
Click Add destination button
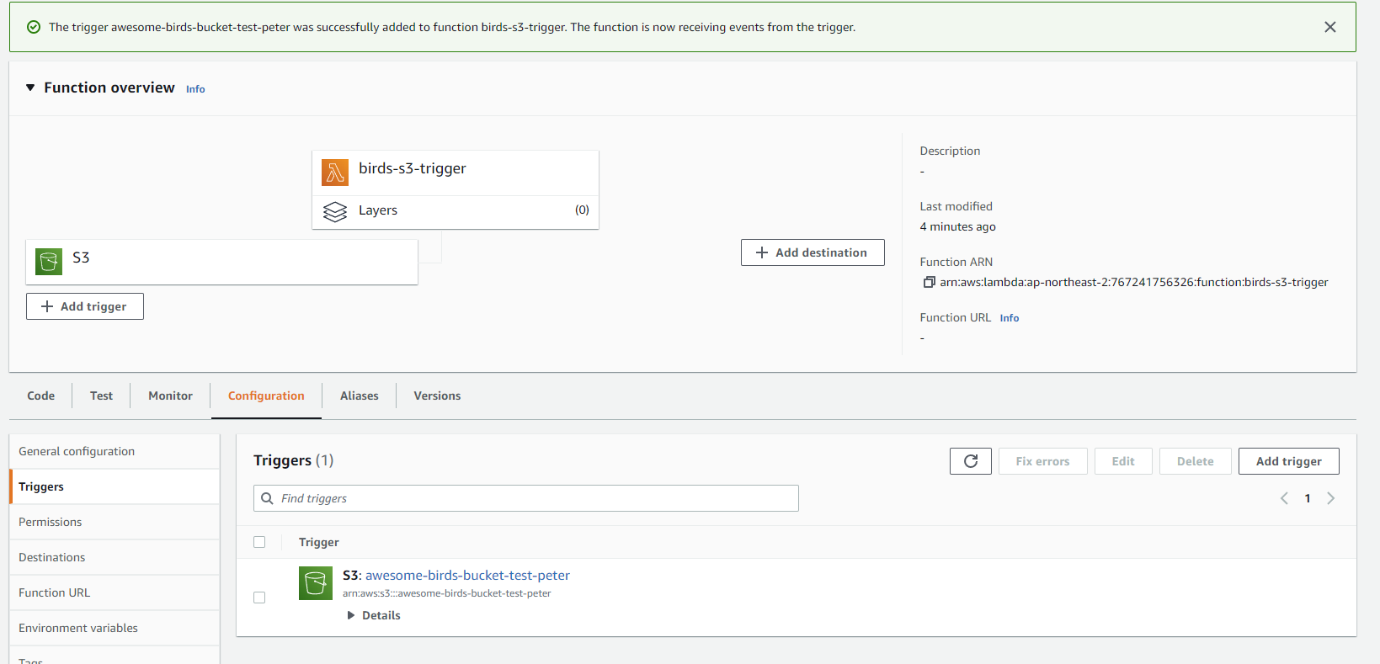(x=813, y=252)
